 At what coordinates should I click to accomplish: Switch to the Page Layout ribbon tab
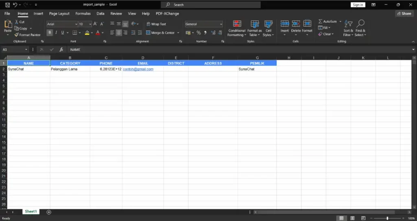59,13
